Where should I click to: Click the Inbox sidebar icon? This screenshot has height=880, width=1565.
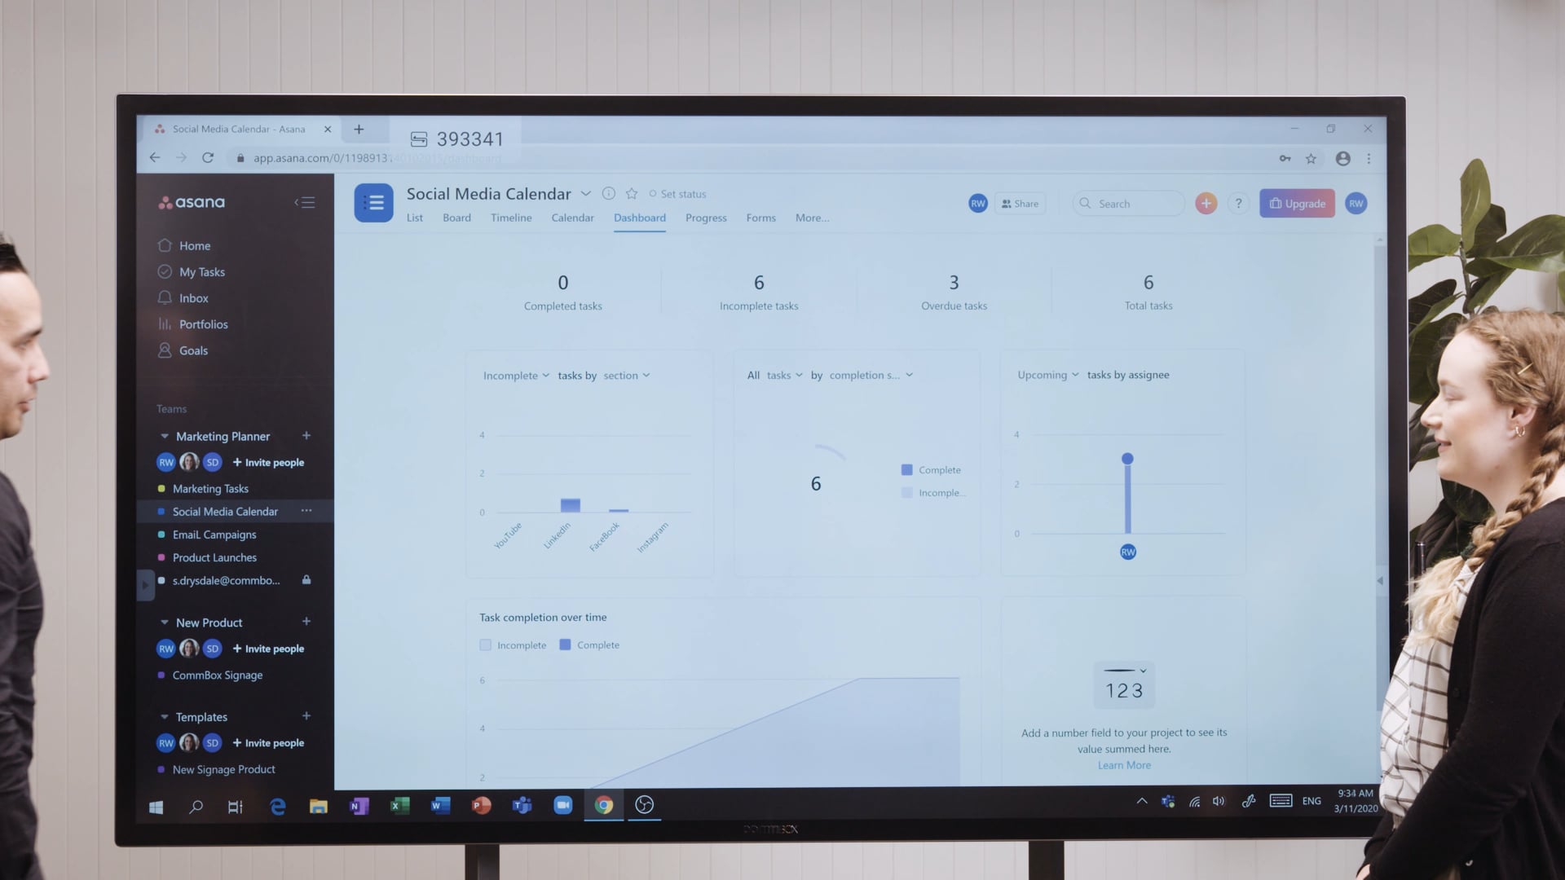tap(165, 297)
